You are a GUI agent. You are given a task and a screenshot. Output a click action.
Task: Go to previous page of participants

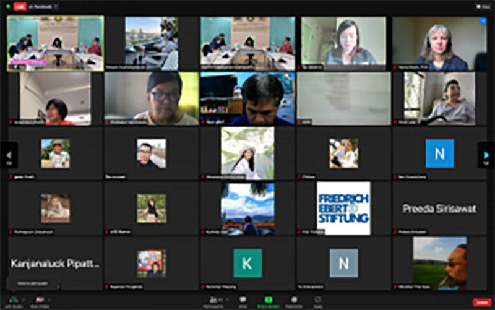(x=9, y=155)
